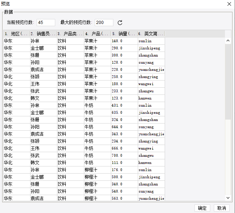
Task: Click the cell with value 635.0
Action: 124,112
